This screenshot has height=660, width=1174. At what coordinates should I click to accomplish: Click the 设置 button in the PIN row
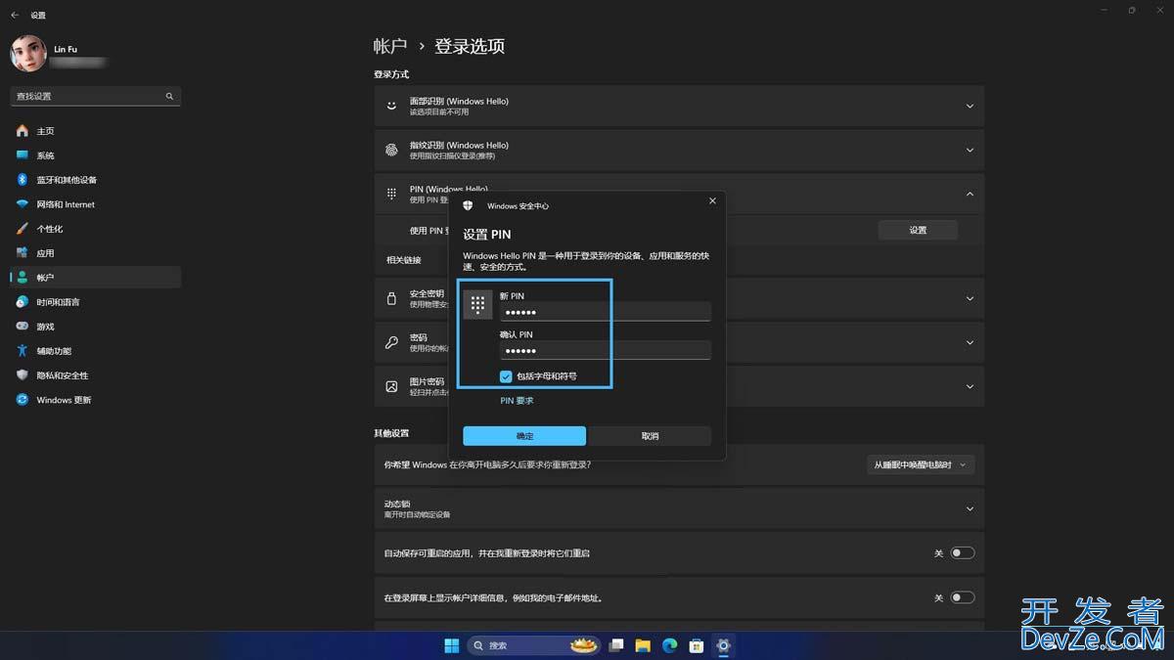918,230
